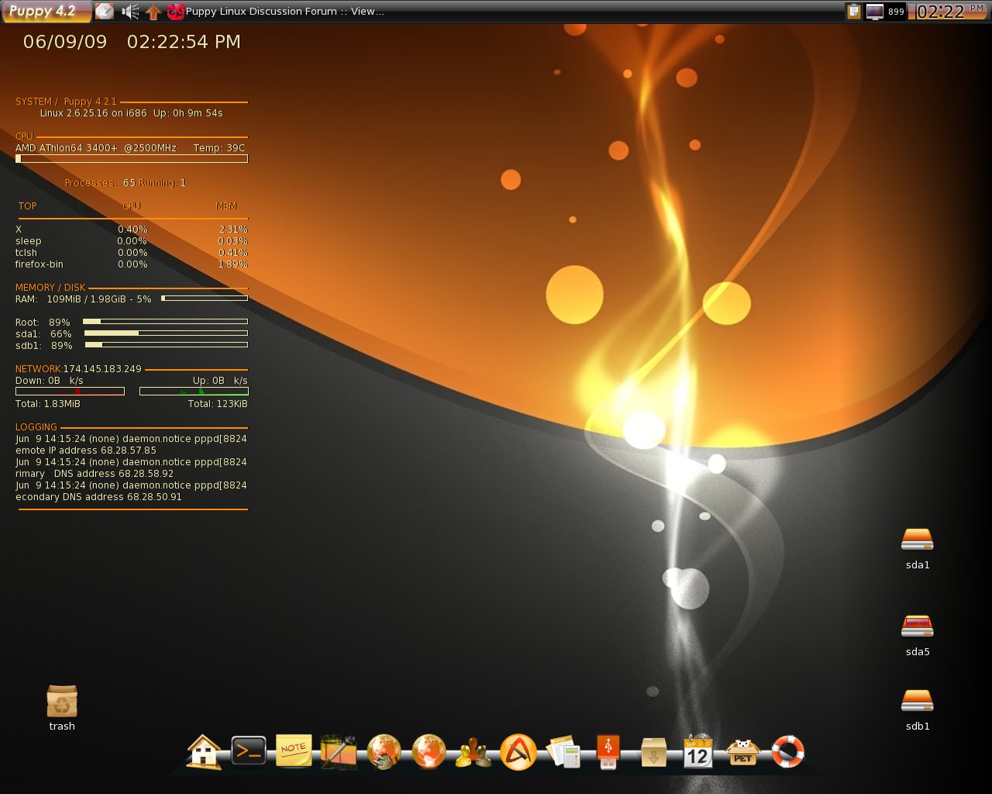Open the documents and calculator dock icon
Viewport: 992px width, 794px height.
pos(563,751)
